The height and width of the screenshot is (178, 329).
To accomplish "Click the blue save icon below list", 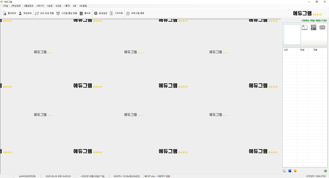I will (290, 171).
